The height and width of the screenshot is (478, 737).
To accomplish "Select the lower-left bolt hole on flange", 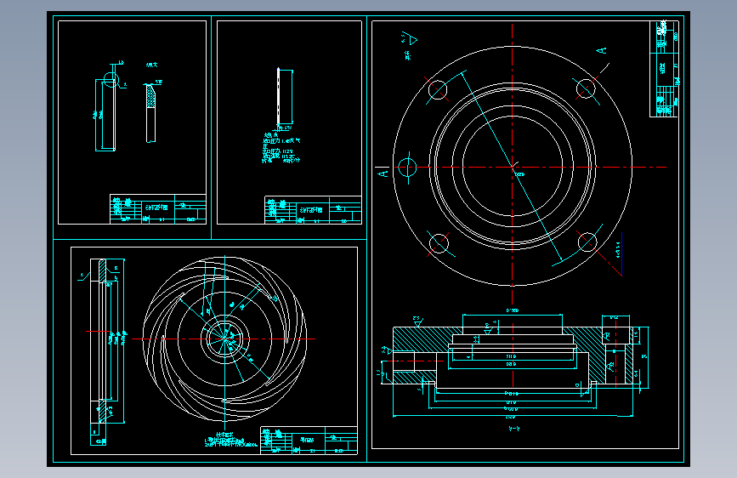I will (x=439, y=243).
